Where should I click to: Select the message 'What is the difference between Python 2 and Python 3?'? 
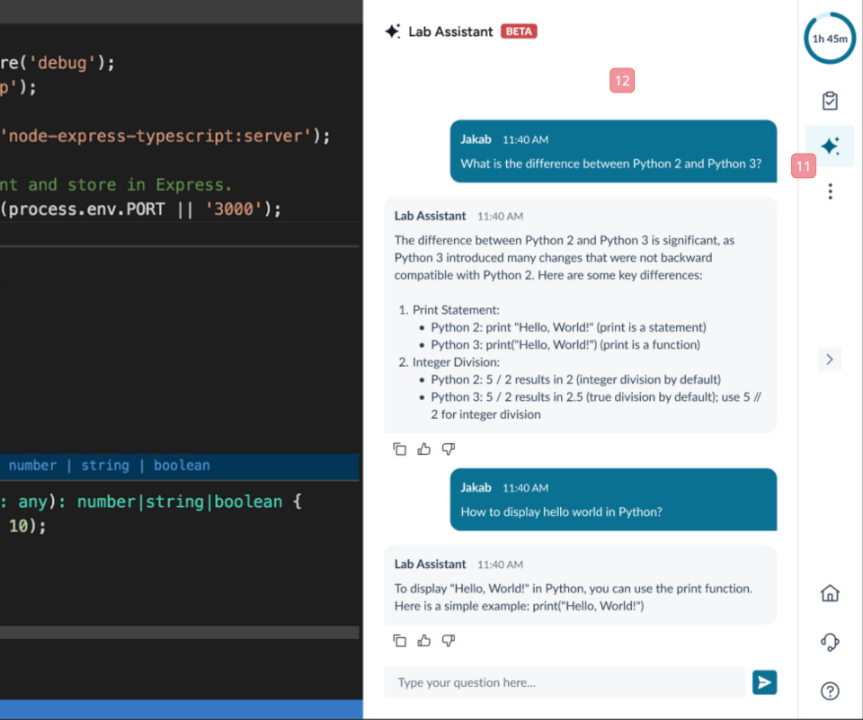coord(611,164)
